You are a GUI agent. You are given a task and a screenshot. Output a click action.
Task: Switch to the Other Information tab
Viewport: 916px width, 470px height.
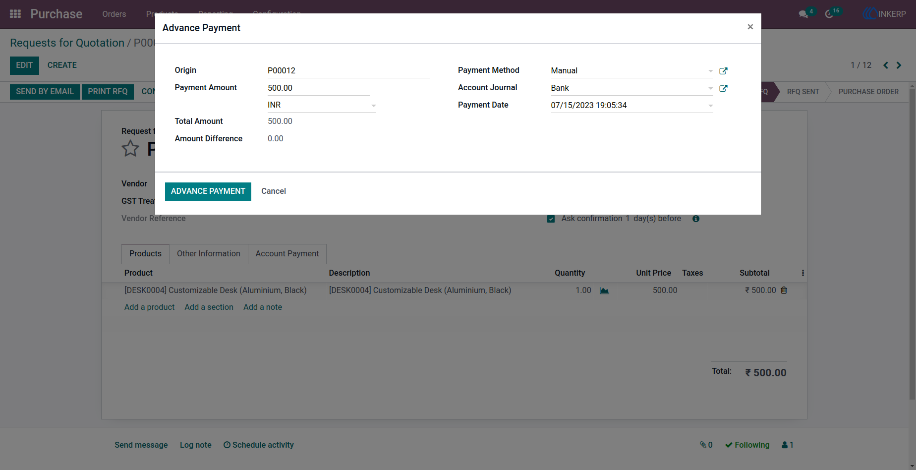[209, 253]
